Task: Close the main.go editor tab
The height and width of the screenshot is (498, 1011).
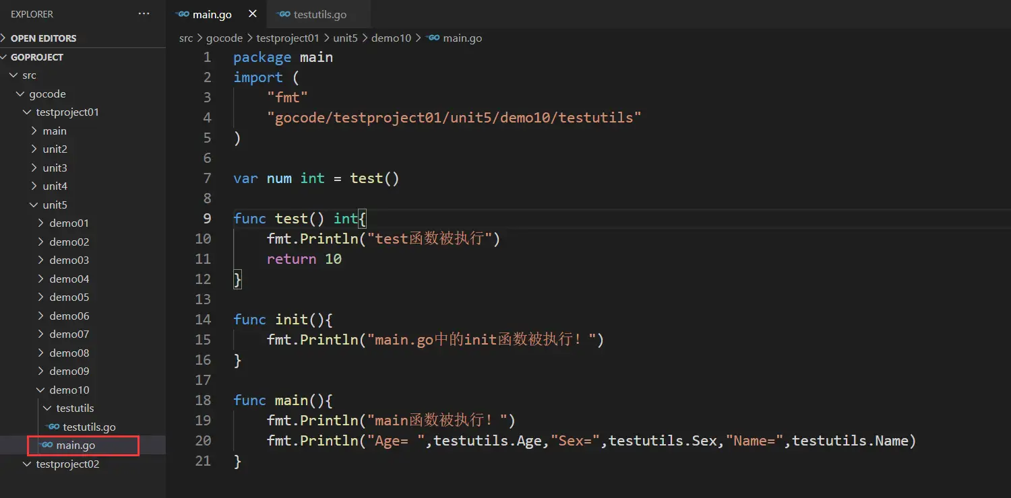Action: 253,14
